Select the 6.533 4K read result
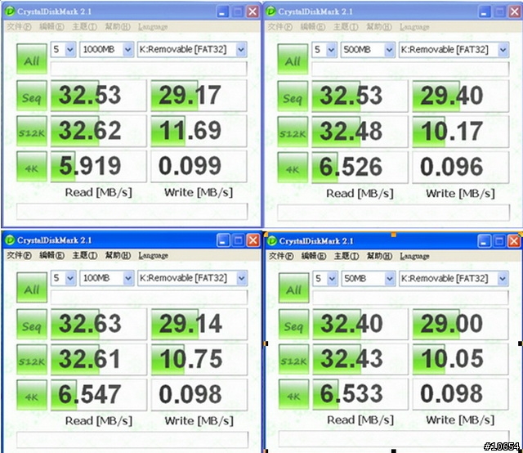 pyautogui.click(x=360, y=395)
